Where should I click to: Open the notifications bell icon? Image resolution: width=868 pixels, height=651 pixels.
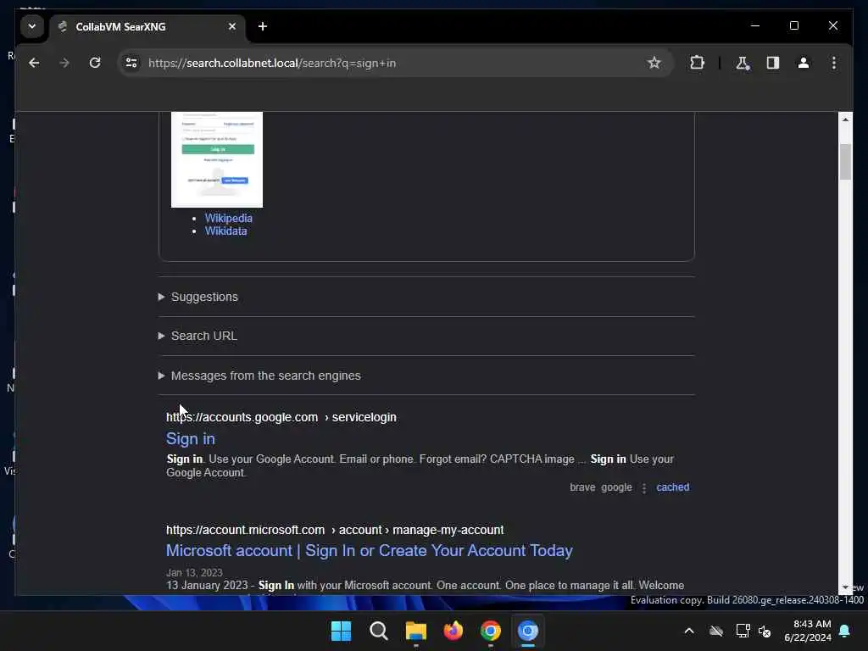845,631
